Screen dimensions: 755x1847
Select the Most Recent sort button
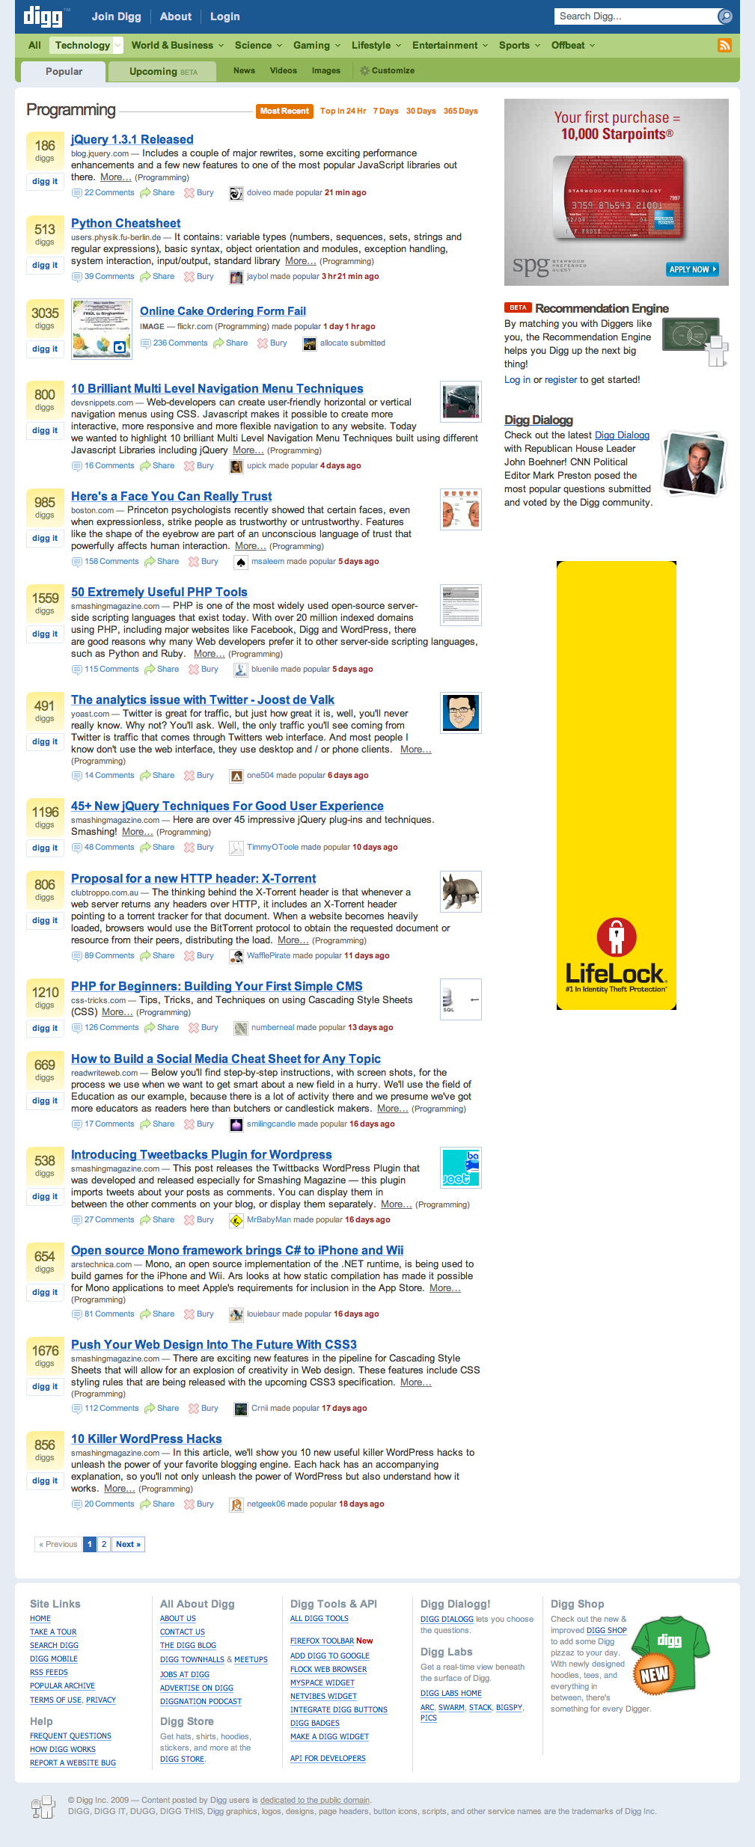click(x=284, y=111)
